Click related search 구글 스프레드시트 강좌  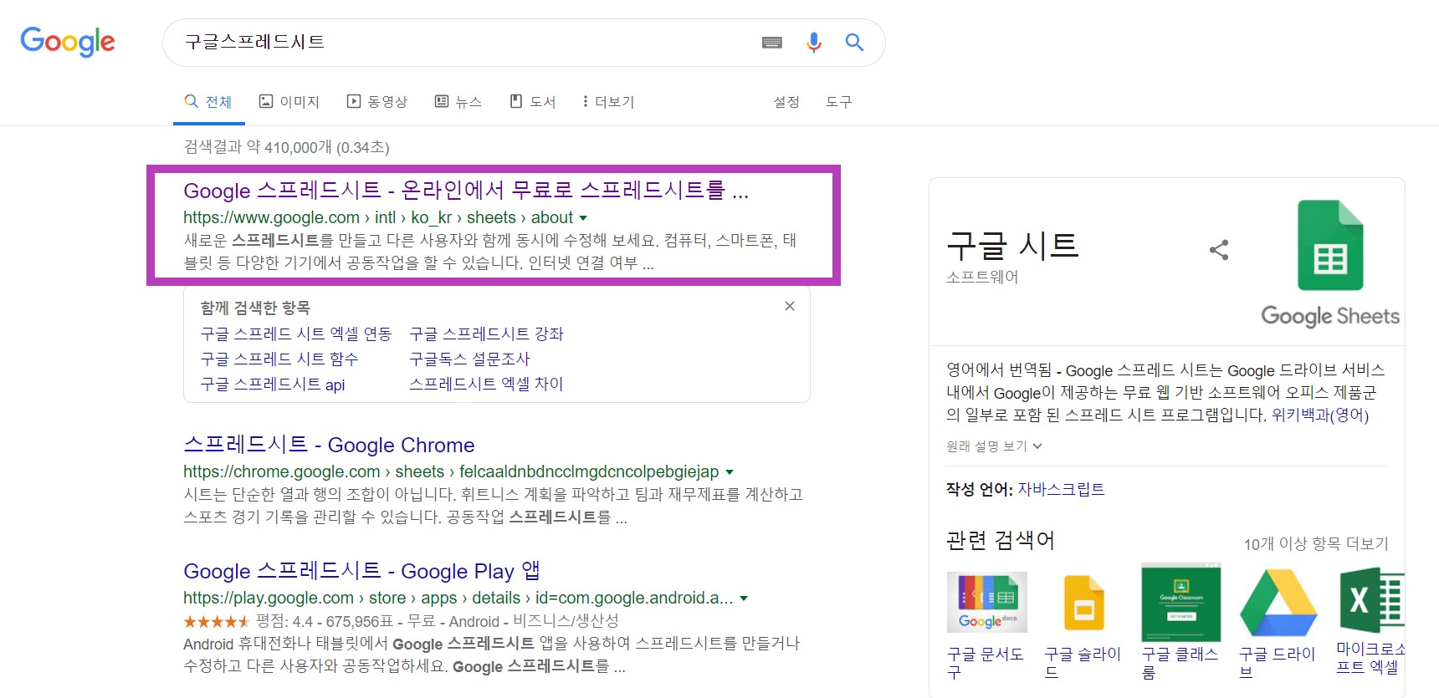pyautogui.click(x=486, y=334)
